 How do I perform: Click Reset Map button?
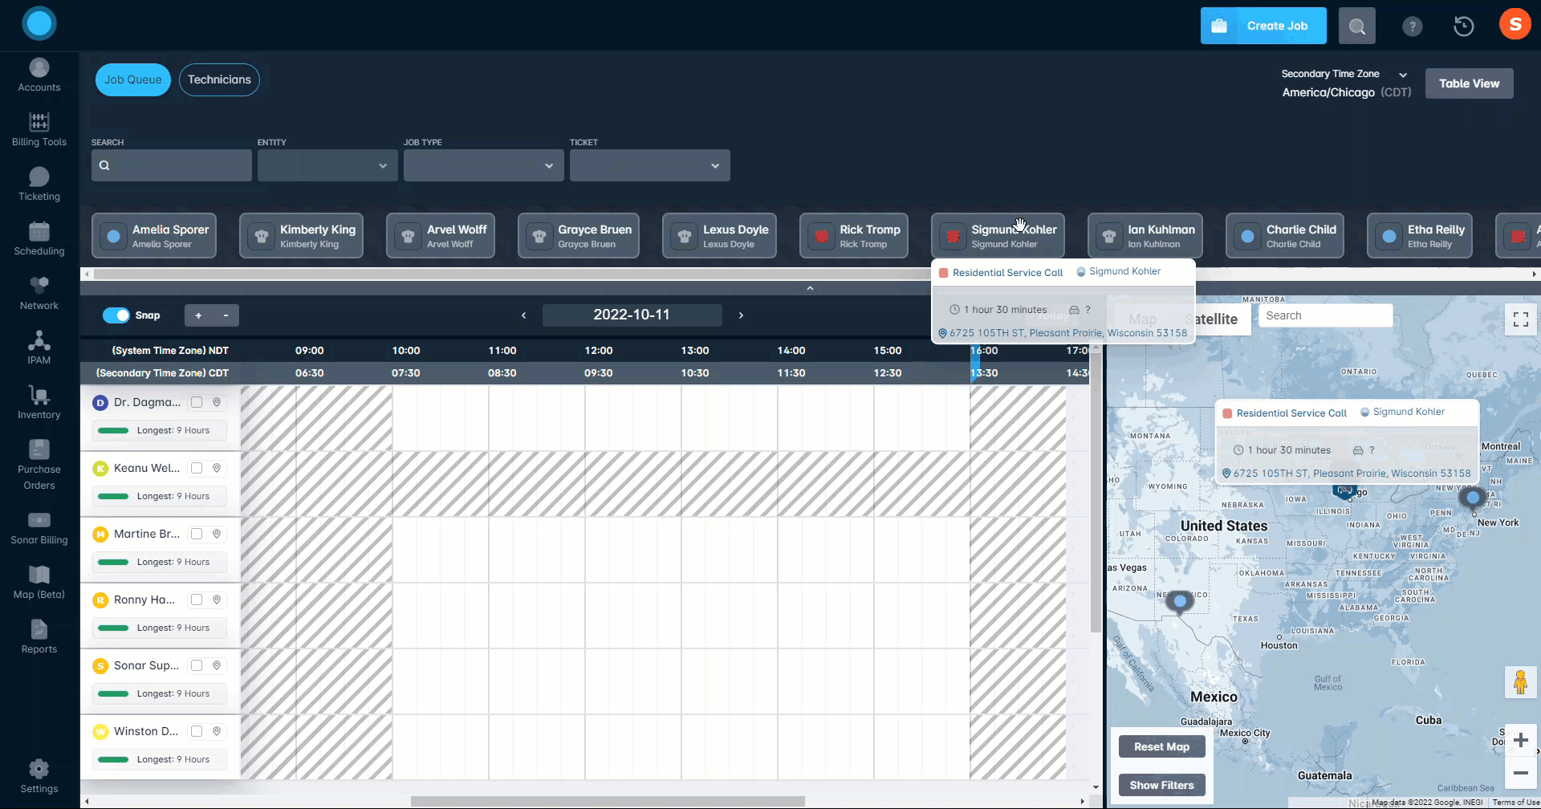pos(1161,746)
